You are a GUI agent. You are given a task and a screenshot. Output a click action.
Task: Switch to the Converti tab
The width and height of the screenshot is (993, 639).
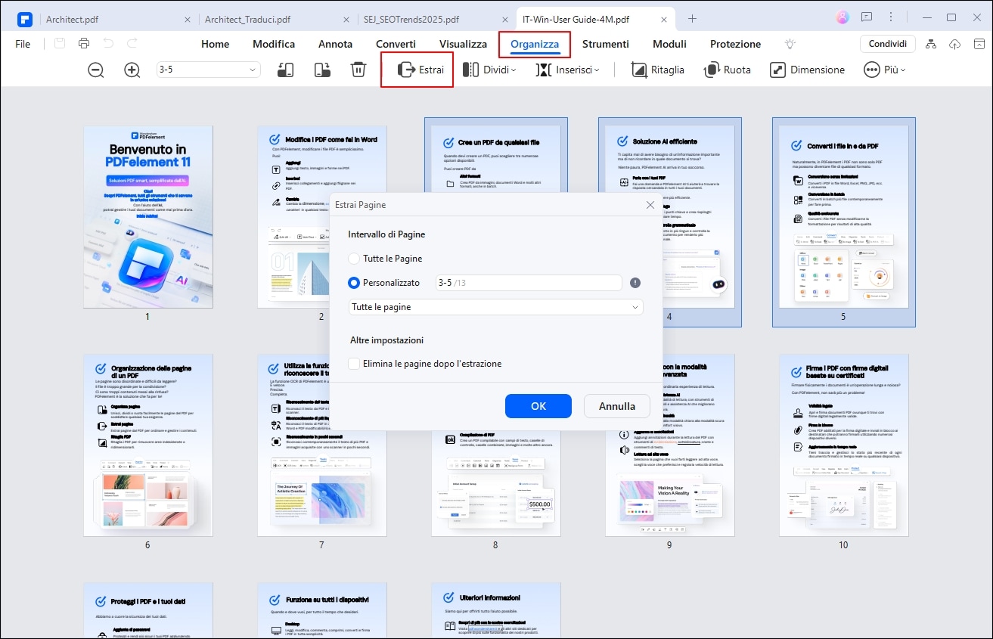[x=396, y=44]
